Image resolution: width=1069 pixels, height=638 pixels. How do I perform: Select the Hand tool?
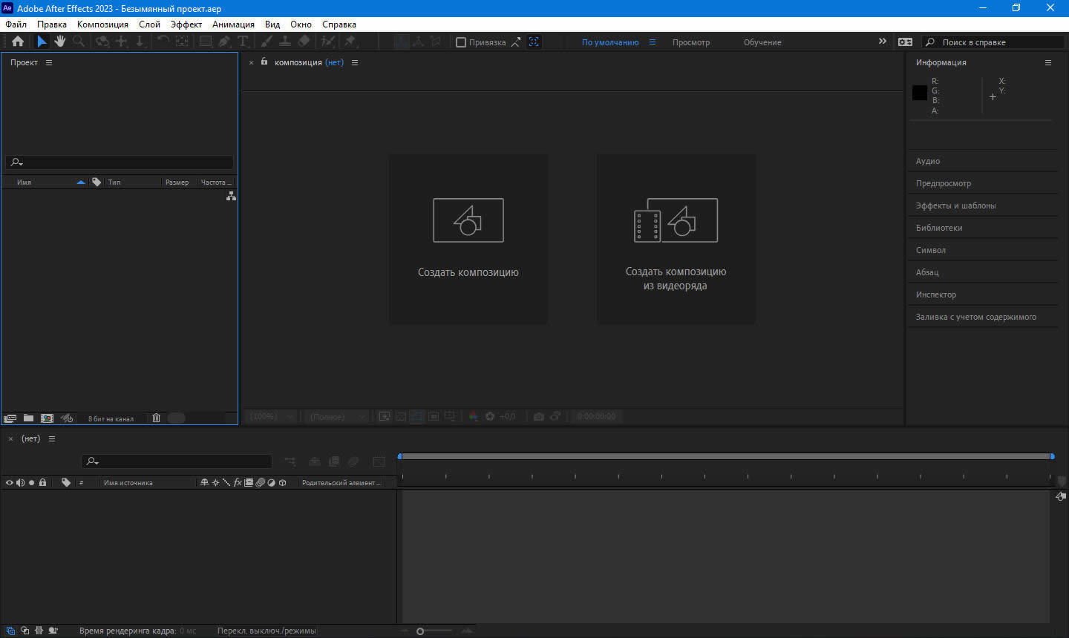point(60,42)
